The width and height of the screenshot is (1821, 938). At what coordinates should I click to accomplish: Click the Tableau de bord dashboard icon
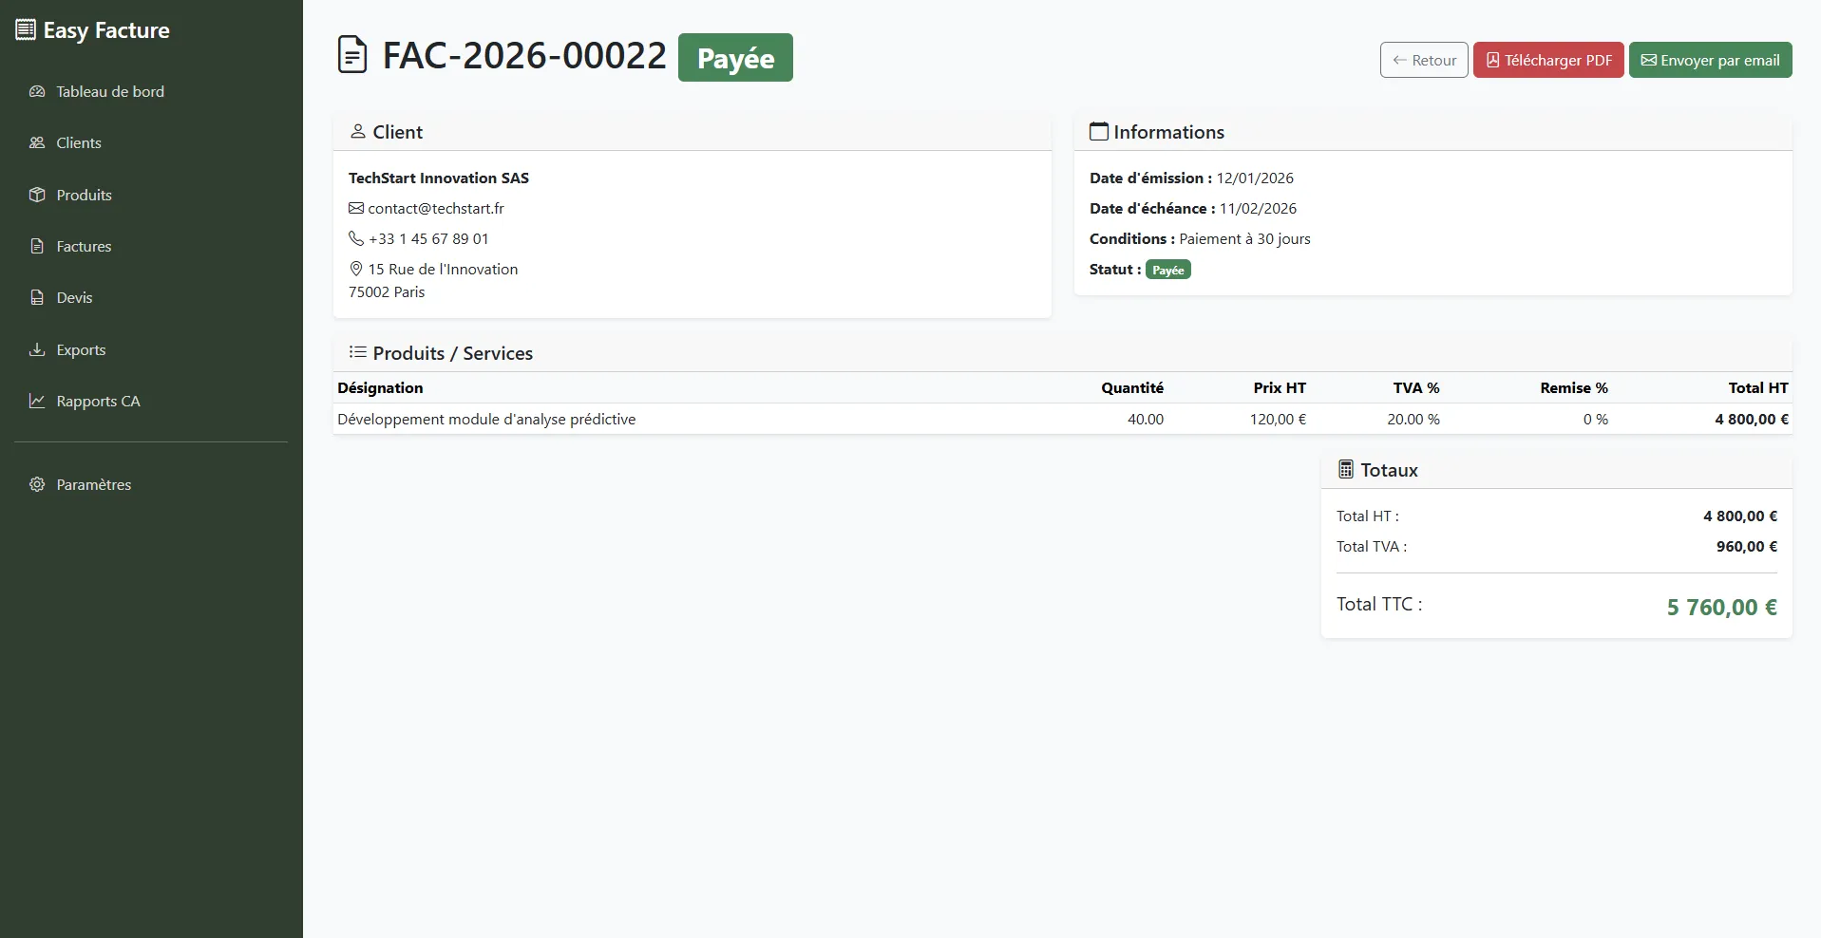[37, 92]
